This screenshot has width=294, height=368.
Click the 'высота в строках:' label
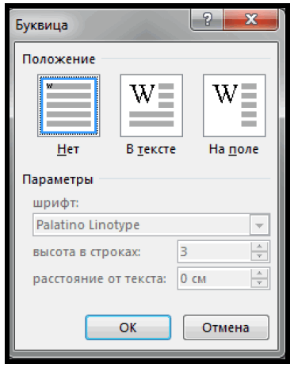tap(86, 252)
